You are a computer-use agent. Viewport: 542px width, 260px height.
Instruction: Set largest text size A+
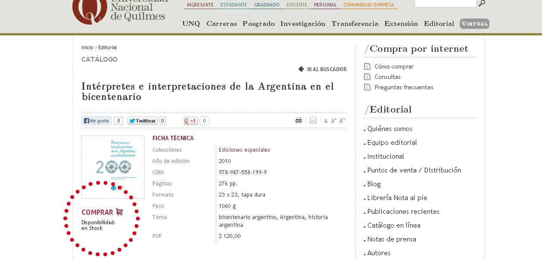pos(342,121)
